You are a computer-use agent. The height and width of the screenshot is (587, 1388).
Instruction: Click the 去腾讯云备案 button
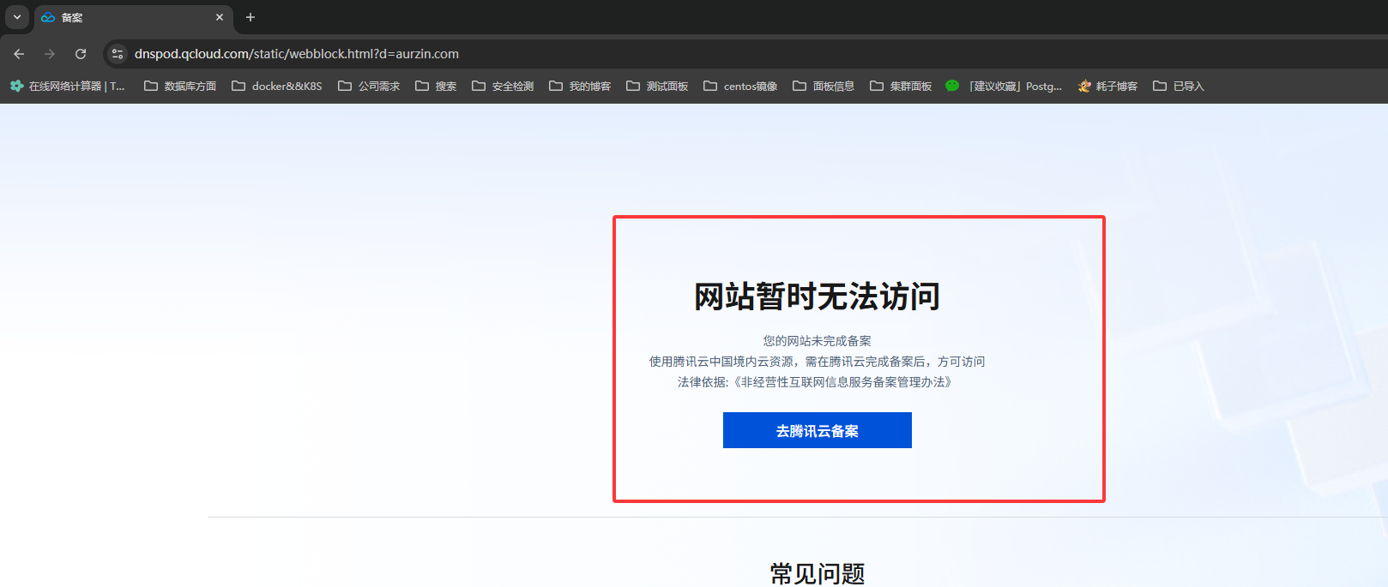[x=818, y=430]
